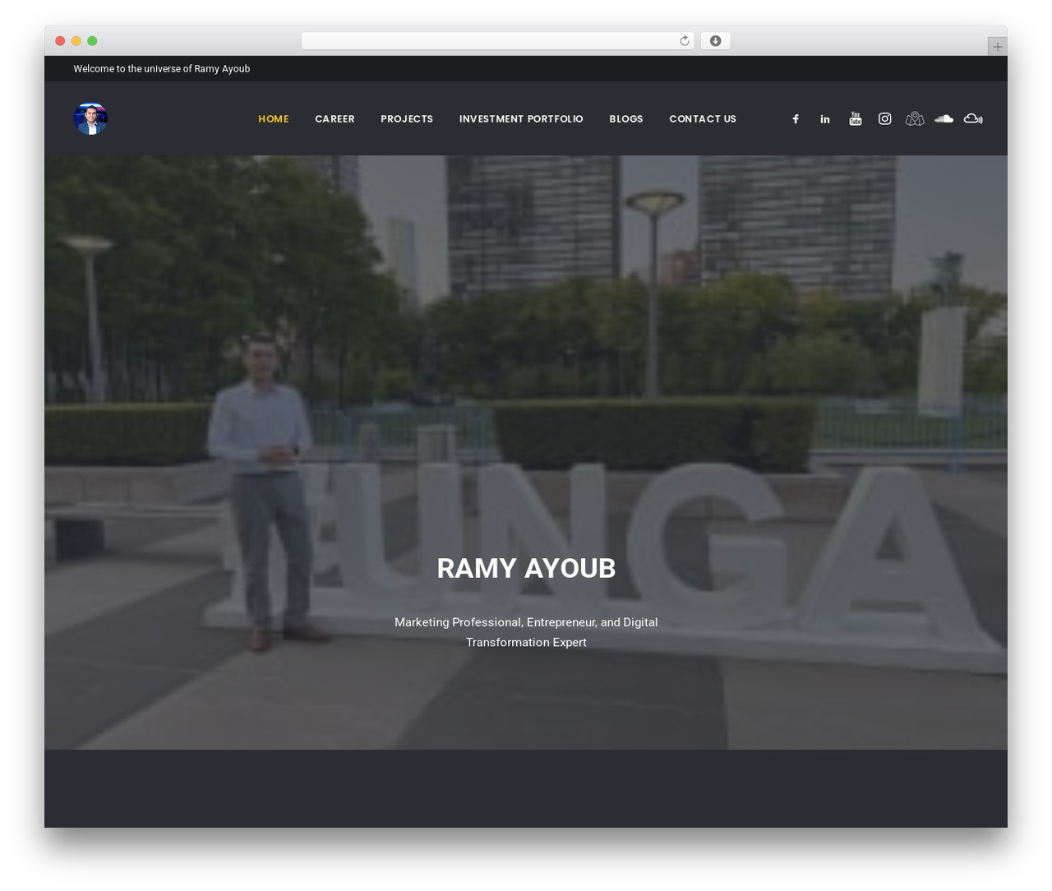
Task: Open the Career menu item
Action: pyautogui.click(x=335, y=119)
